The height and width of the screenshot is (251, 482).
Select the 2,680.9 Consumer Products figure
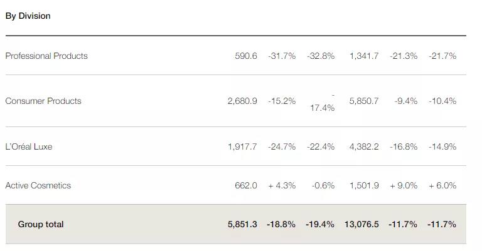(242, 101)
